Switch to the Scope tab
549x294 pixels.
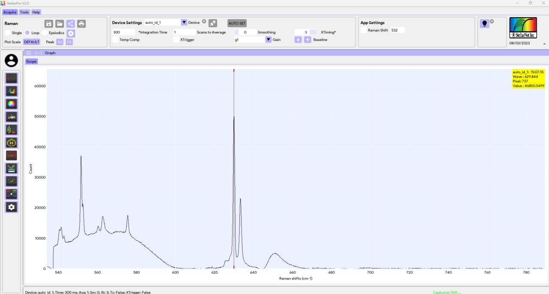coord(31,61)
